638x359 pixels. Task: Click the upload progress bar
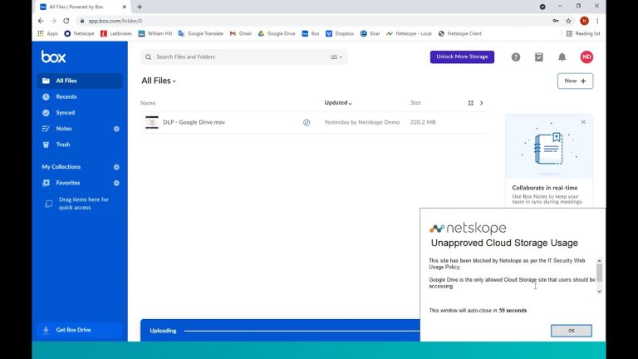point(302,331)
